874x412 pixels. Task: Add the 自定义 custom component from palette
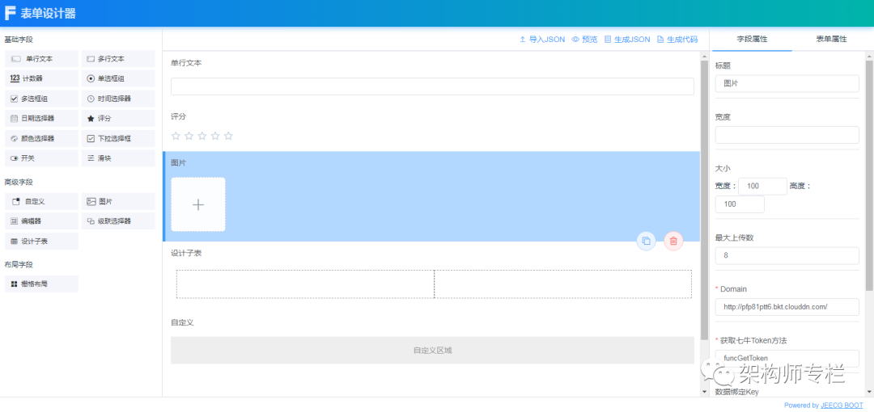click(41, 201)
